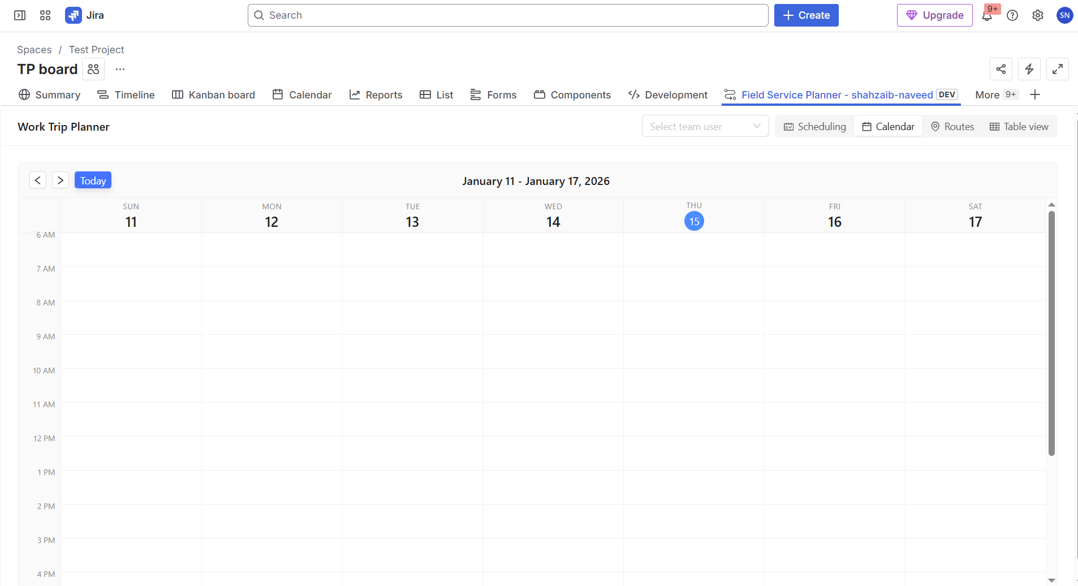Viewport: 1078px width, 586px height.
Task: Select the MON 12 day header
Action: click(x=272, y=216)
